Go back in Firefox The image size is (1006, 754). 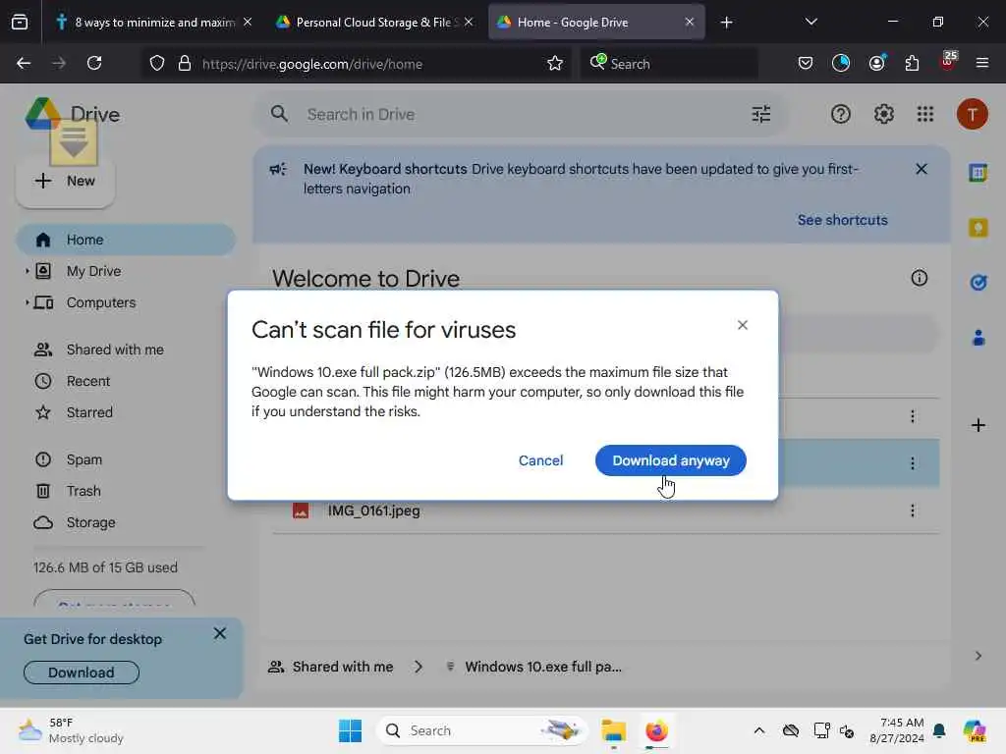[x=24, y=63]
